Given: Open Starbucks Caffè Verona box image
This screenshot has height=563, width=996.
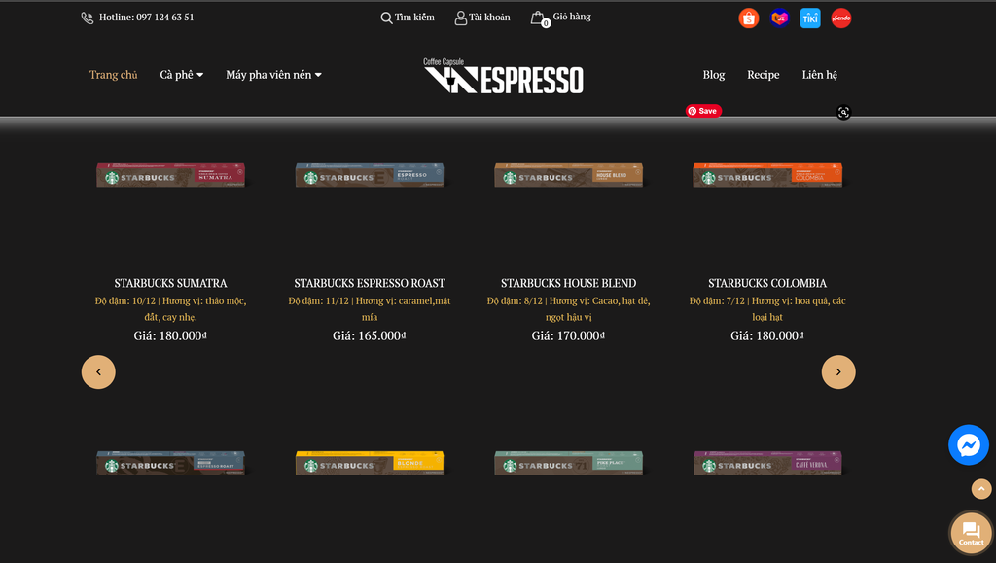Looking at the screenshot, I should click(x=767, y=463).
